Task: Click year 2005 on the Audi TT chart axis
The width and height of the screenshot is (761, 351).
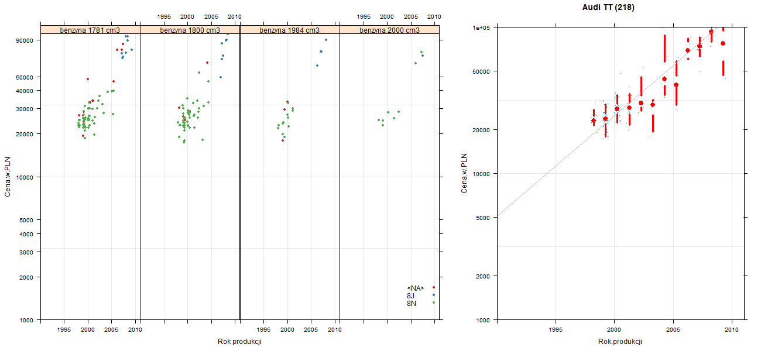Action: point(673,331)
